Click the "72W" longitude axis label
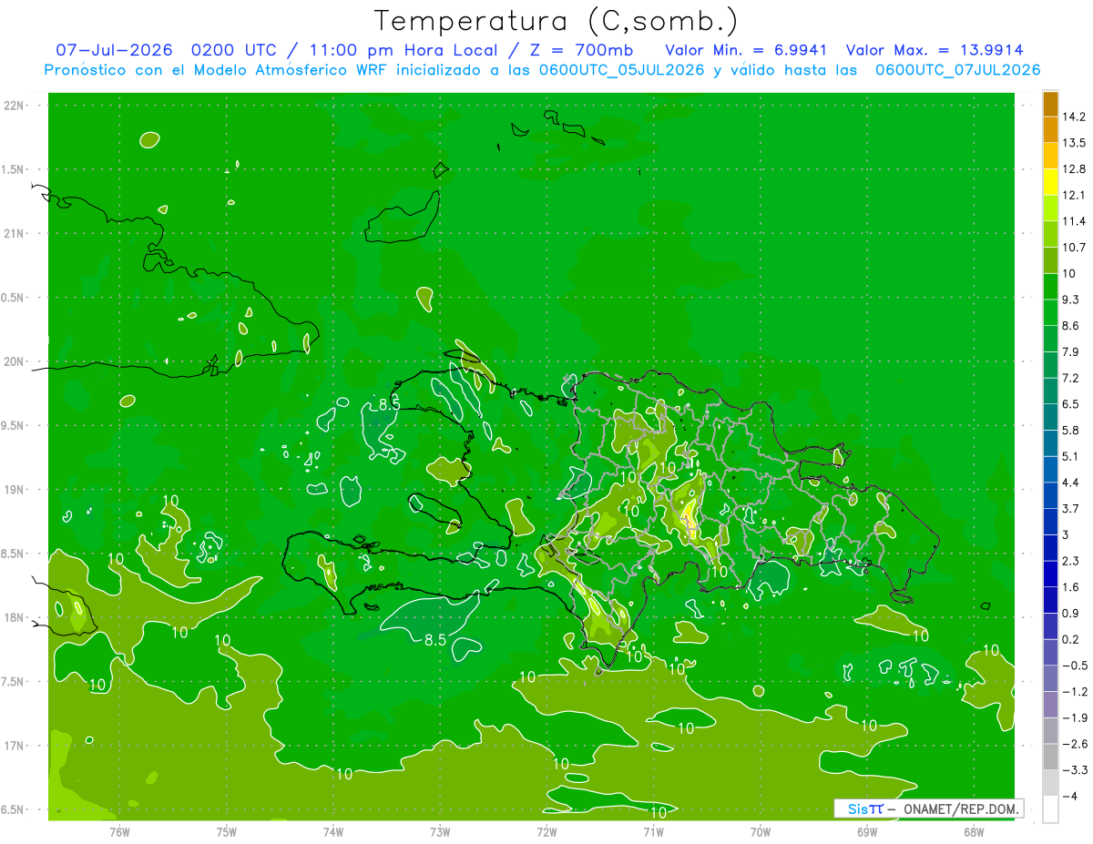The image size is (1093, 844). click(546, 831)
